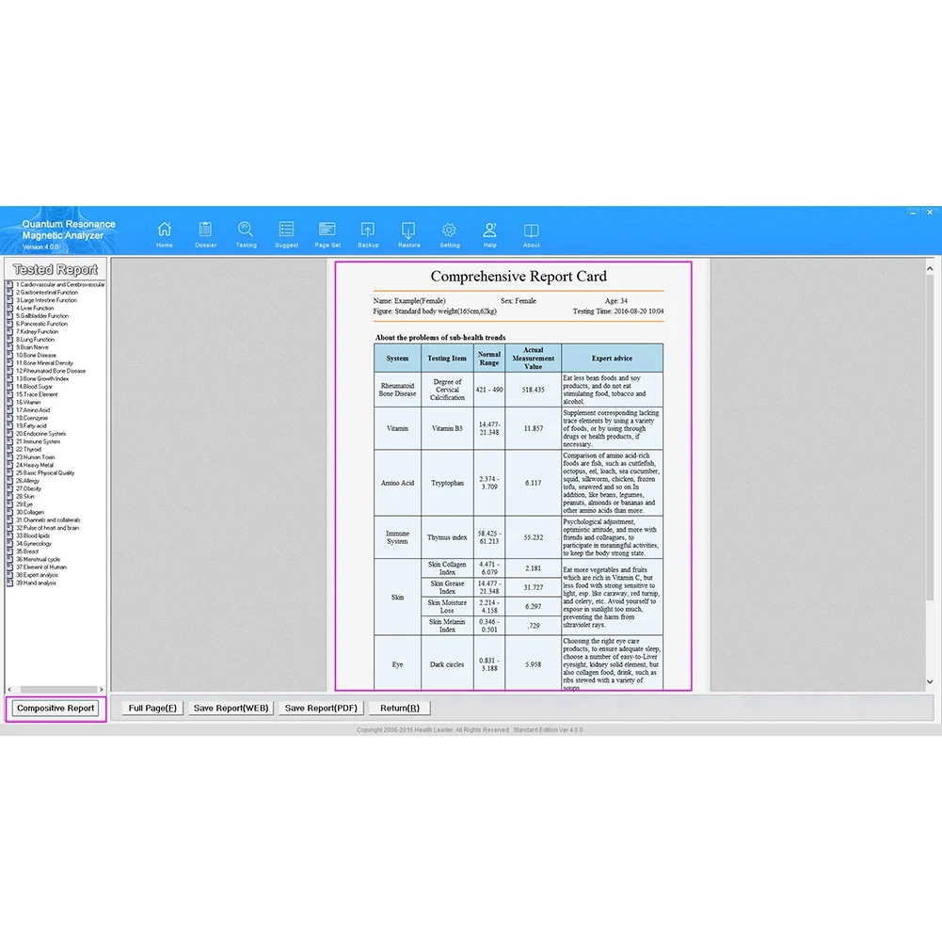942x942 pixels.
Task: Click the Return(R) button
Action: (x=400, y=709)
